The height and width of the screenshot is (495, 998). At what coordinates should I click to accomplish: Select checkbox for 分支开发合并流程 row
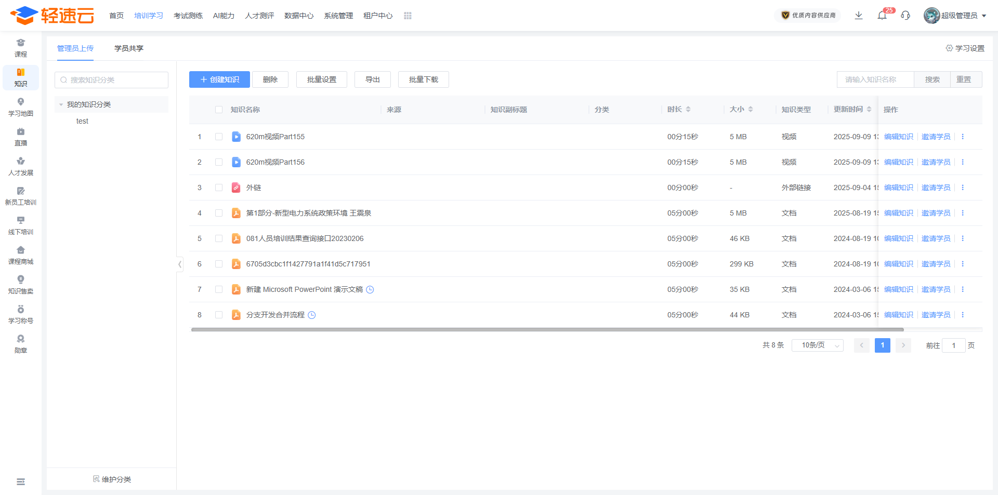pyautogui.click(x=219, y=315)
